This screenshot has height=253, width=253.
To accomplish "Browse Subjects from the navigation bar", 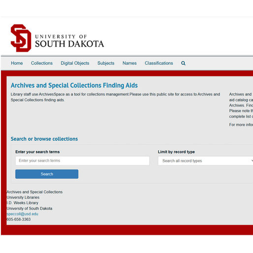I will 106,63.
